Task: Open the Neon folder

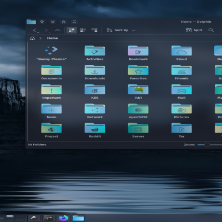Action: (52, 109)
